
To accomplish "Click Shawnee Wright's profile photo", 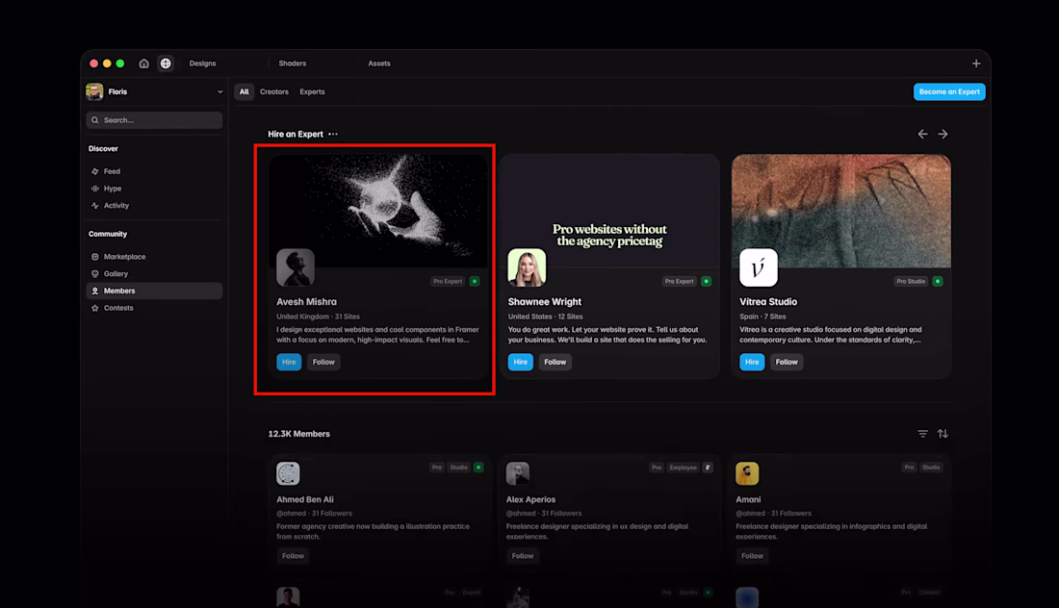I will [x=527, y=267].
